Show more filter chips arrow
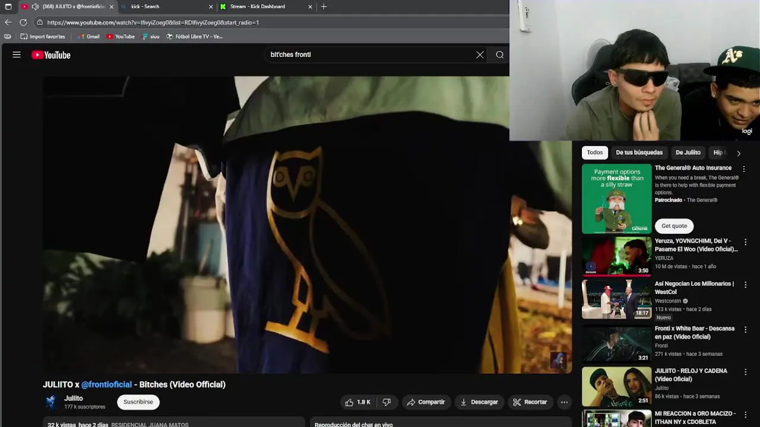The image size is (760, 427). point(739,153)
